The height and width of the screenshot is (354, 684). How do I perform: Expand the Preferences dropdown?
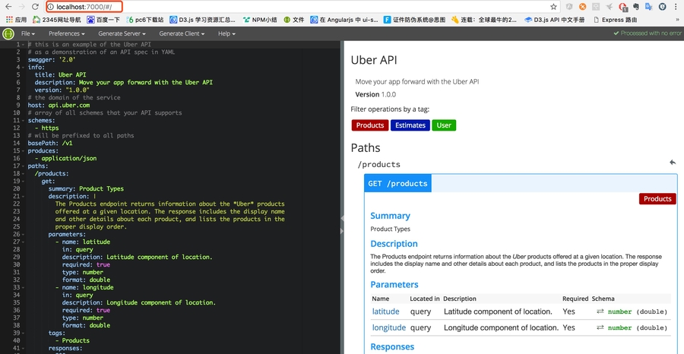66,33
